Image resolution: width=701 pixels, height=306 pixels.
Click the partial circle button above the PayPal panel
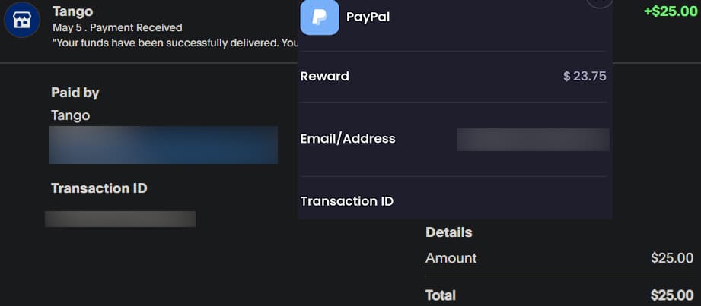pyautogui.click(x=600, y=3)
